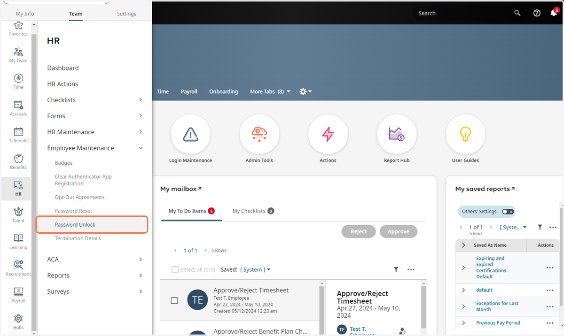Open the Password Reset menu item
Image resolution: width=564 pixels, height=336 pixels.
(x=73, y=211)
